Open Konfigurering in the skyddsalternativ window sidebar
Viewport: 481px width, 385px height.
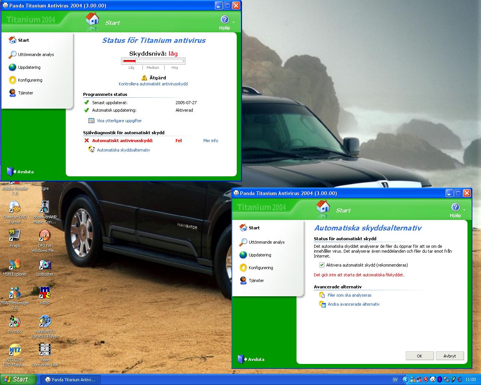[256, 268]
